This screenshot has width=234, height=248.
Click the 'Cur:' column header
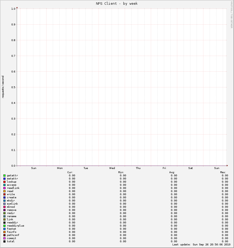pos(70,172)
